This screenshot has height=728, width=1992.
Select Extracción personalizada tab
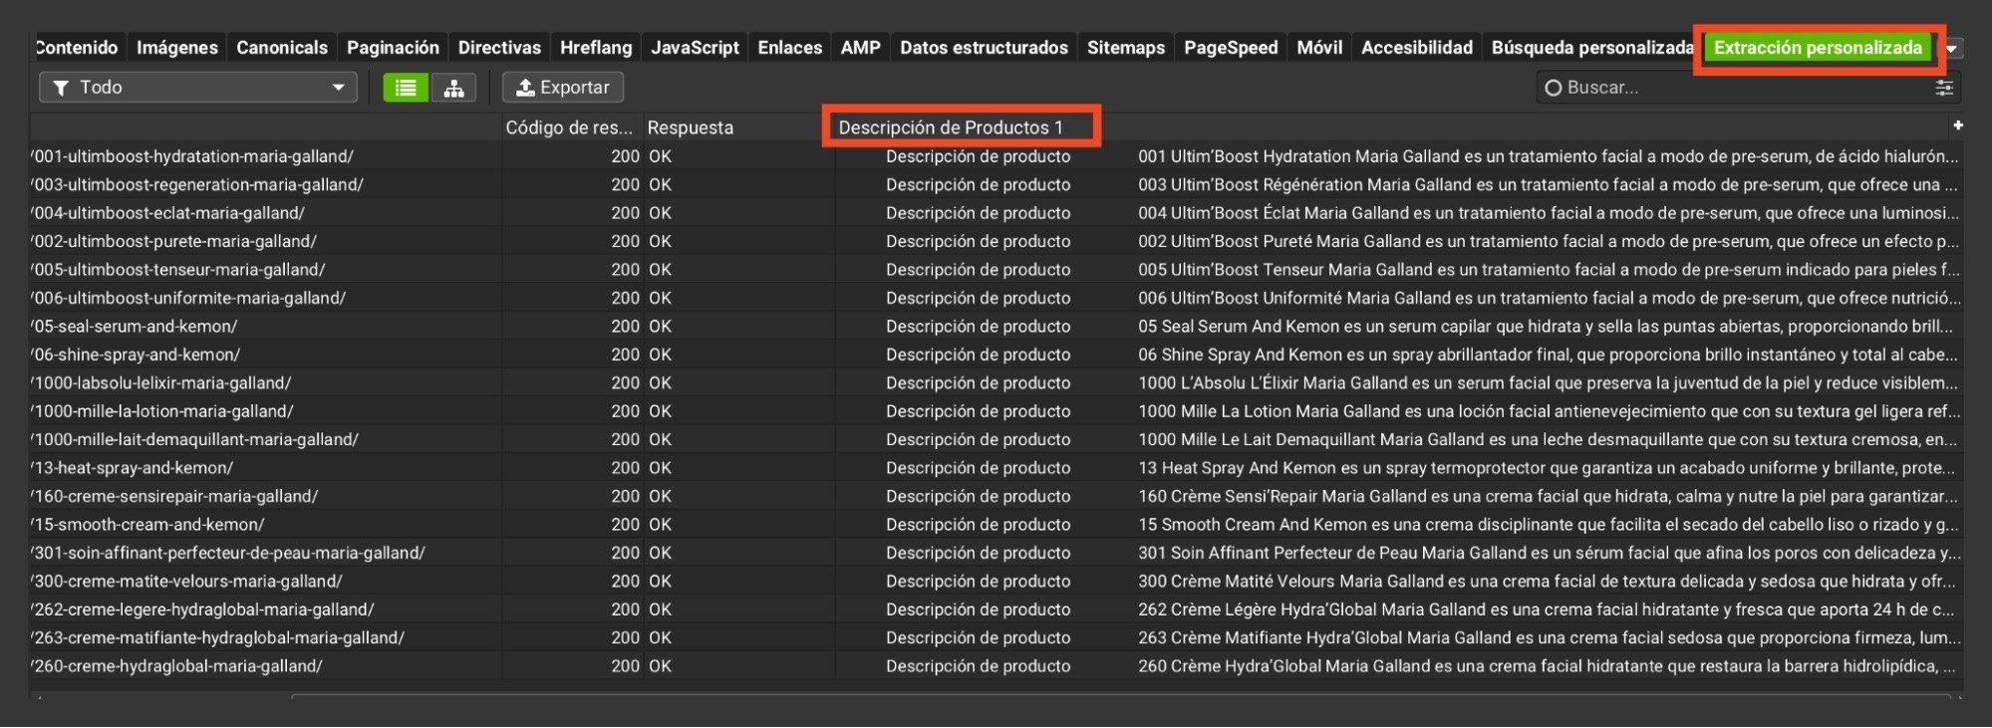[x=1818, y=47]
